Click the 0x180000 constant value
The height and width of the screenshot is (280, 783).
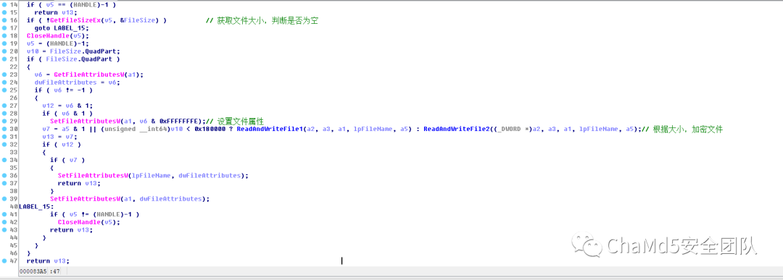click(x=215, y=129)
